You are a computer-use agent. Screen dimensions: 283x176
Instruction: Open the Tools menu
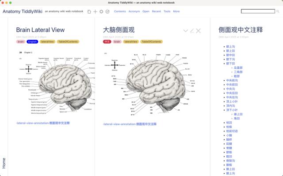pos(167,11)
